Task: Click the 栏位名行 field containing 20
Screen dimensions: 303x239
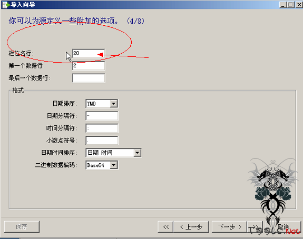Action: [x=89, y=54]
